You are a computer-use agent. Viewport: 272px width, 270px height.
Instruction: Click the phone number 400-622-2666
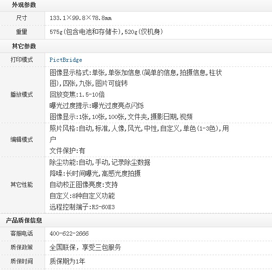tap(69, 234)
